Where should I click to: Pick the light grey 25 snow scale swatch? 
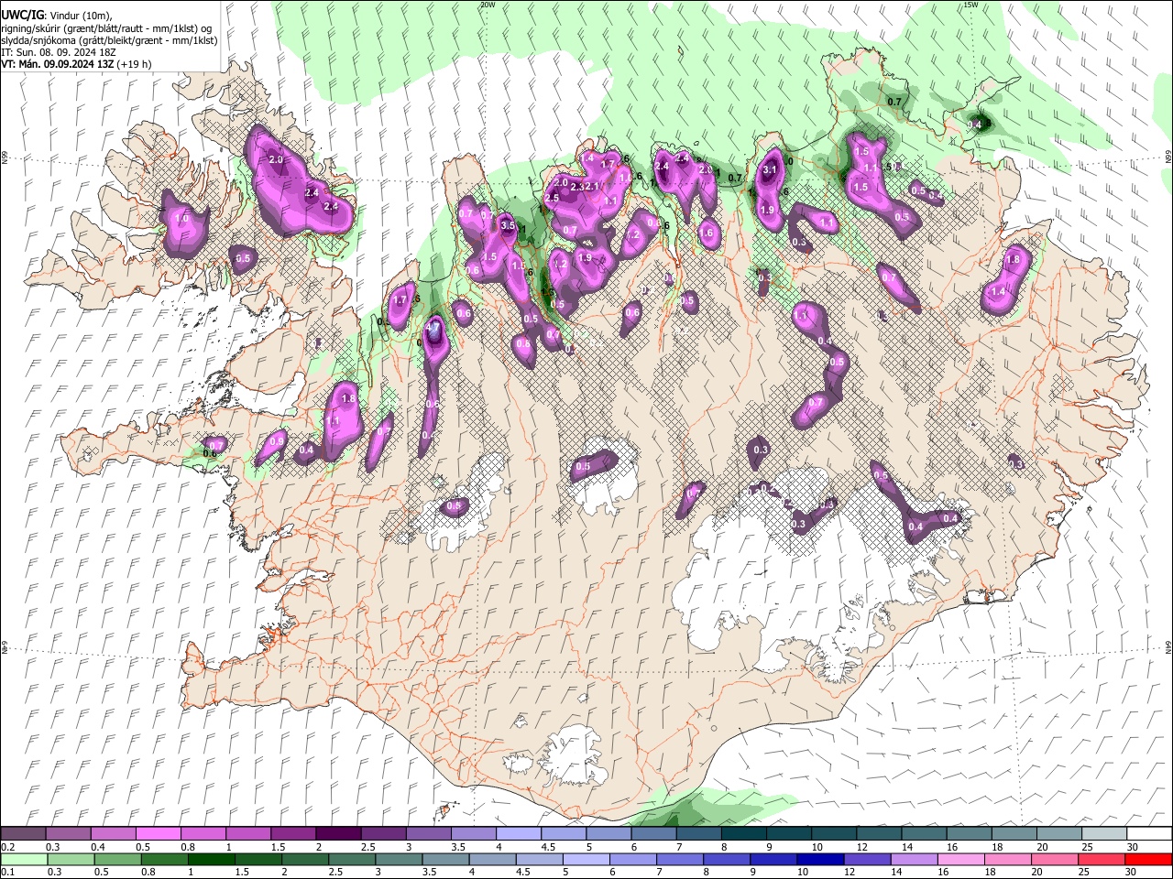click(x=1103, y=834)
